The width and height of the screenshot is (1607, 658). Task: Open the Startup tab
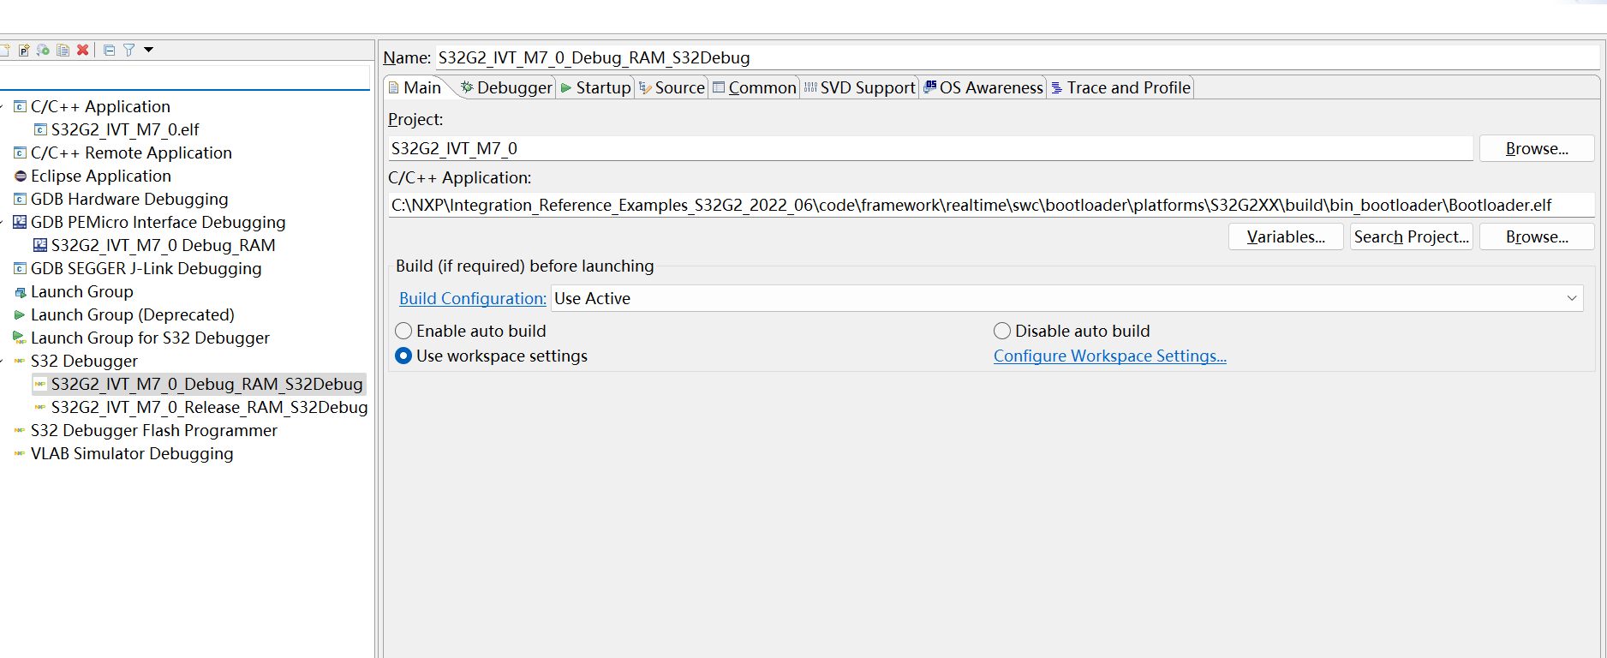click(x=595, y=87)
